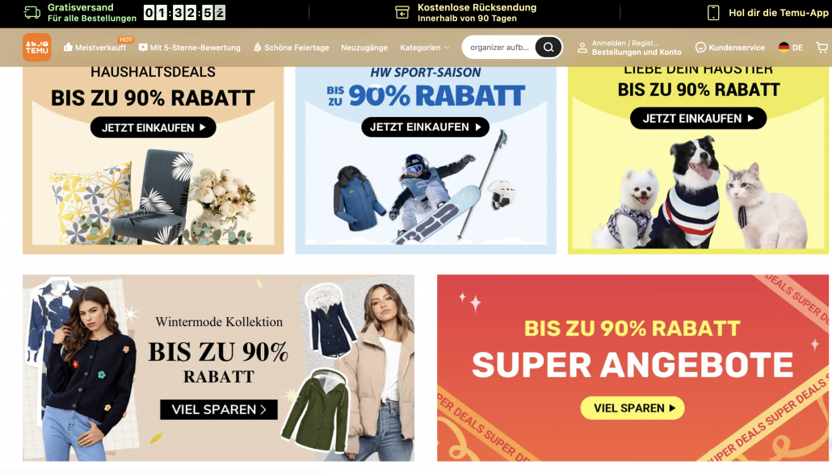
Task: Click yellow Viel Sparen Super Angebote button
Action: (632, 408)
